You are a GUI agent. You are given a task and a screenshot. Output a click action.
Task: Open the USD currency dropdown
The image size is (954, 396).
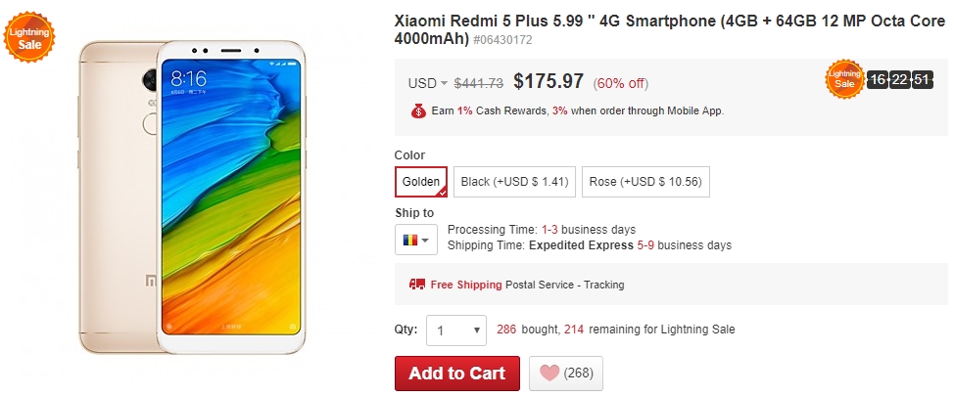tap(428, 83)
